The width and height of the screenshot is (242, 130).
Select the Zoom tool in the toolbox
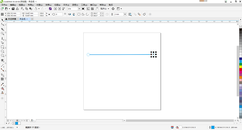click(2, 33)
